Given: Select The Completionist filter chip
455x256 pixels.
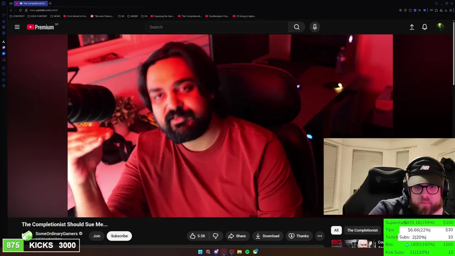Looking at the screenshot, I should (x=362, y=230).
